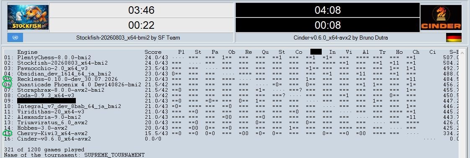Click Quanticade Phoenix score 21.5/42
This screenshot has width=470, height=158.
point(157,85)
